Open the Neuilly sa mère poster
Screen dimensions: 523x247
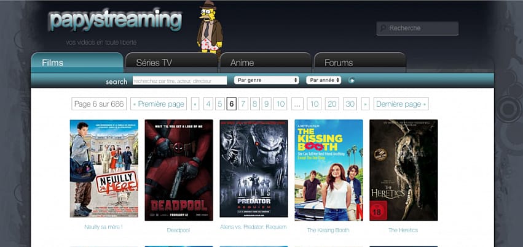coord(104,169)
